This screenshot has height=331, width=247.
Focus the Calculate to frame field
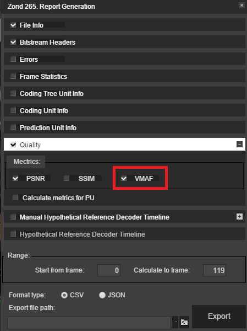pos(215,270)
